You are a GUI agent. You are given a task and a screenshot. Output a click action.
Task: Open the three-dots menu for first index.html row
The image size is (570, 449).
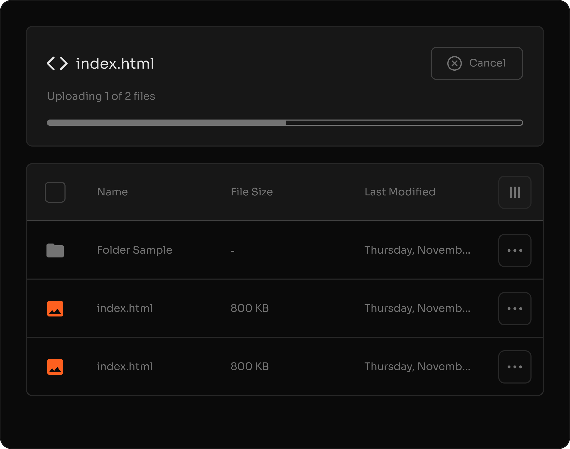click(x=515, y=308)
